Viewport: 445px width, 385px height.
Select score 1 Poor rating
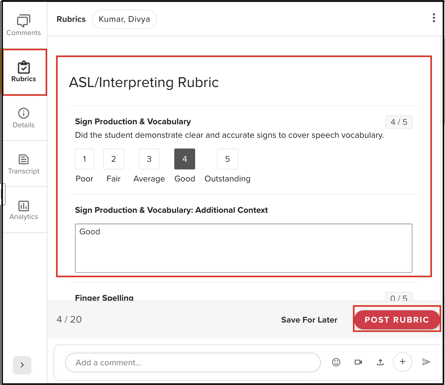(x=85, y=159)
